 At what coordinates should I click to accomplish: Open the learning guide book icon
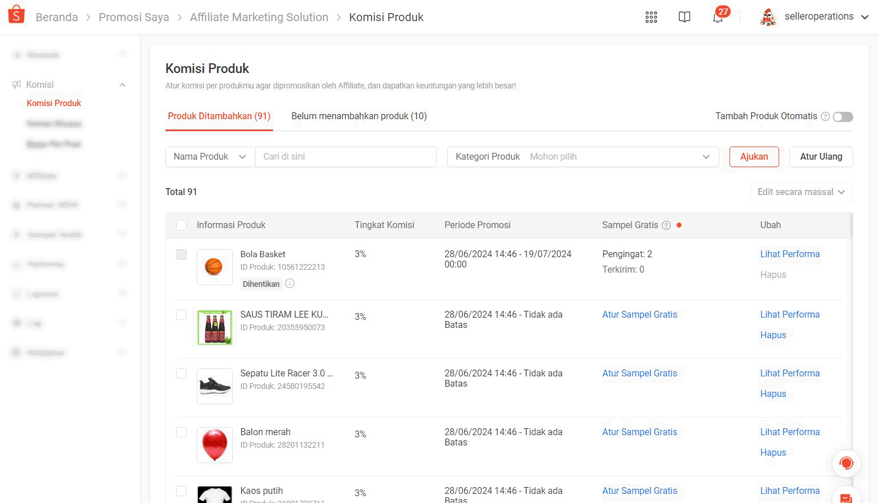coord(684,17)
